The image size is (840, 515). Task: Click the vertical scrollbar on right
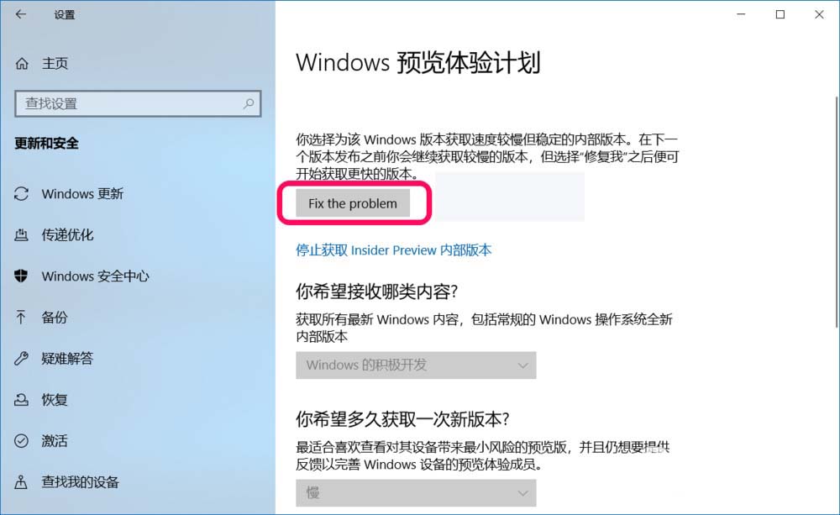837,212
